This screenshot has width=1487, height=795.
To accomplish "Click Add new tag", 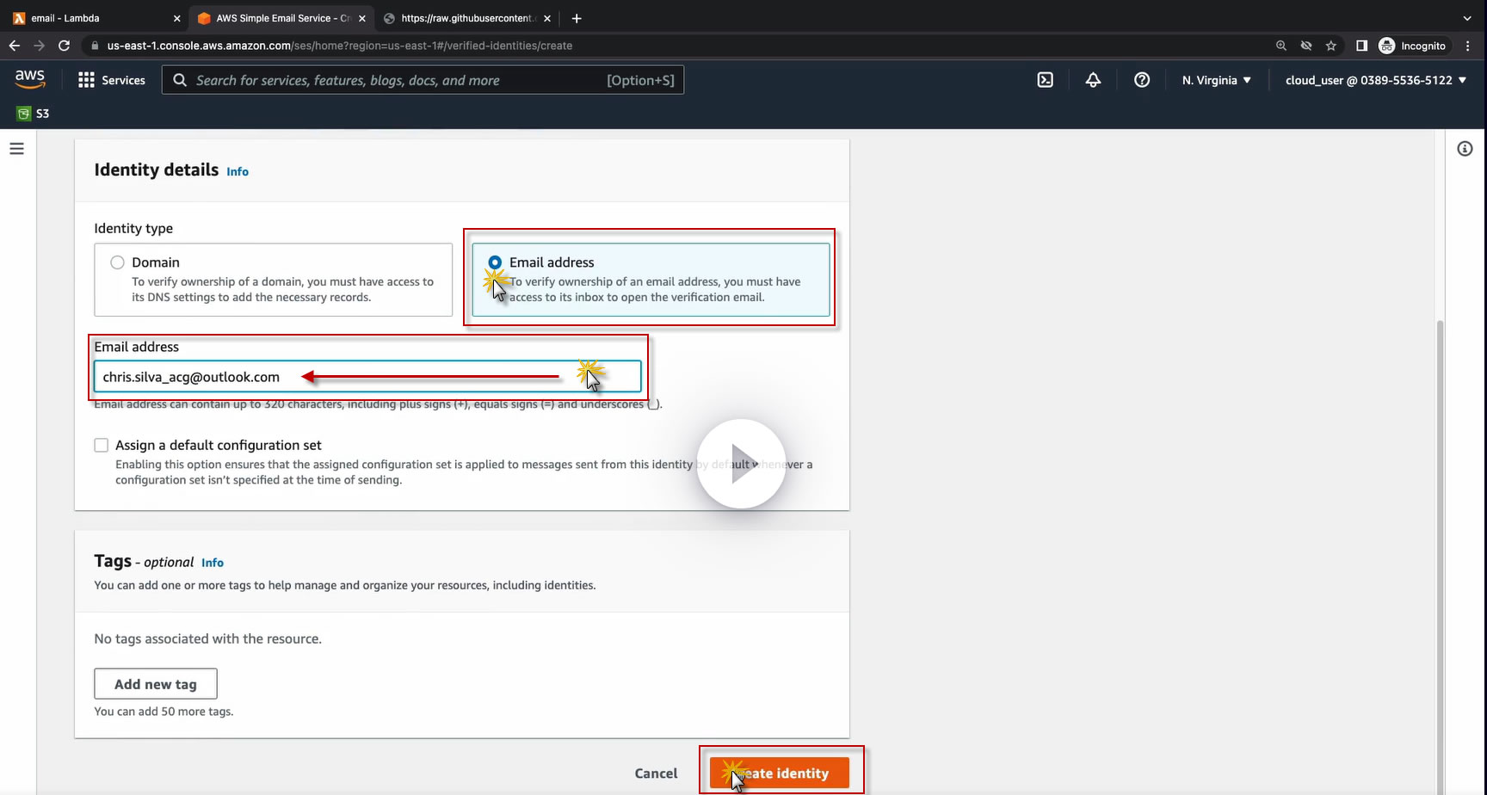I will tap(156, 684).
